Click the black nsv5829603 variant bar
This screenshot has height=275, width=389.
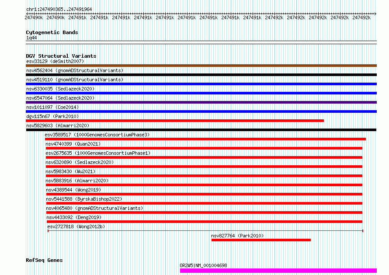pyautogui.click(x=201, y=130)
